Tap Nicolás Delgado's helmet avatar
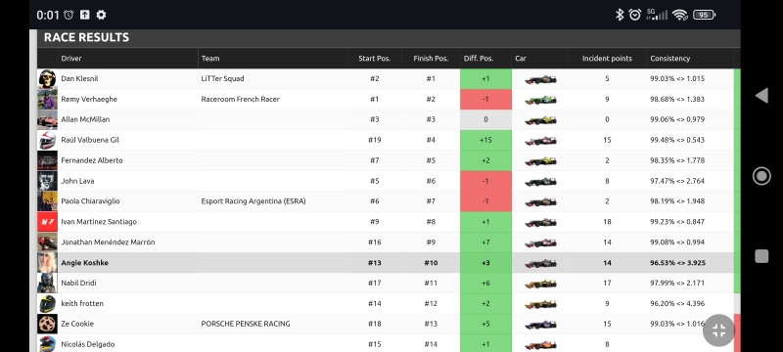Screen dimensions: 783x352 click(x=47, y=343)
